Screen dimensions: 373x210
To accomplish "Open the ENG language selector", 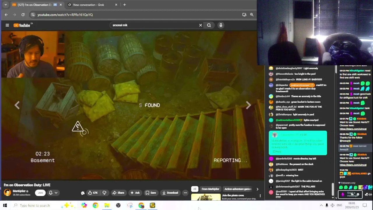I will 339,205.
